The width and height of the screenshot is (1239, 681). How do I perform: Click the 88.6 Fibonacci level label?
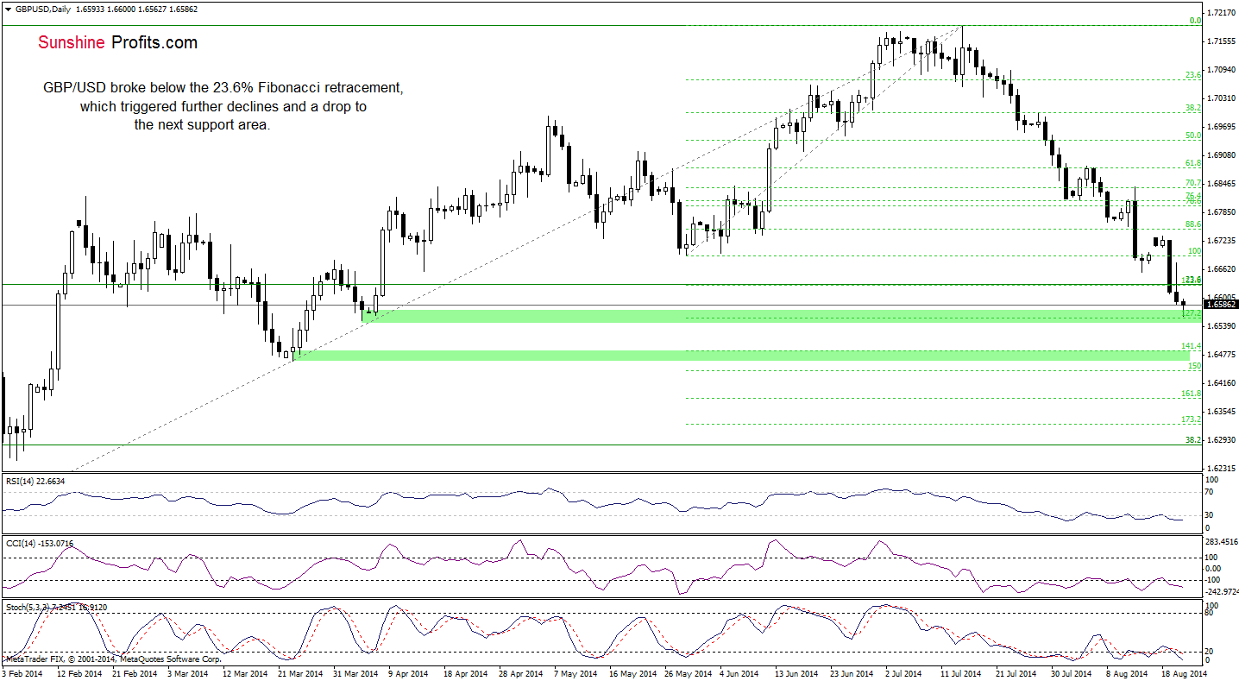[1193, 224]
